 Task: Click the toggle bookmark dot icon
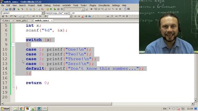(x=37, y=16)
